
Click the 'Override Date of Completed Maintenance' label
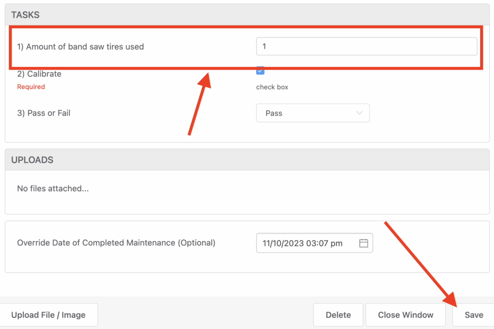coord(116,243)
